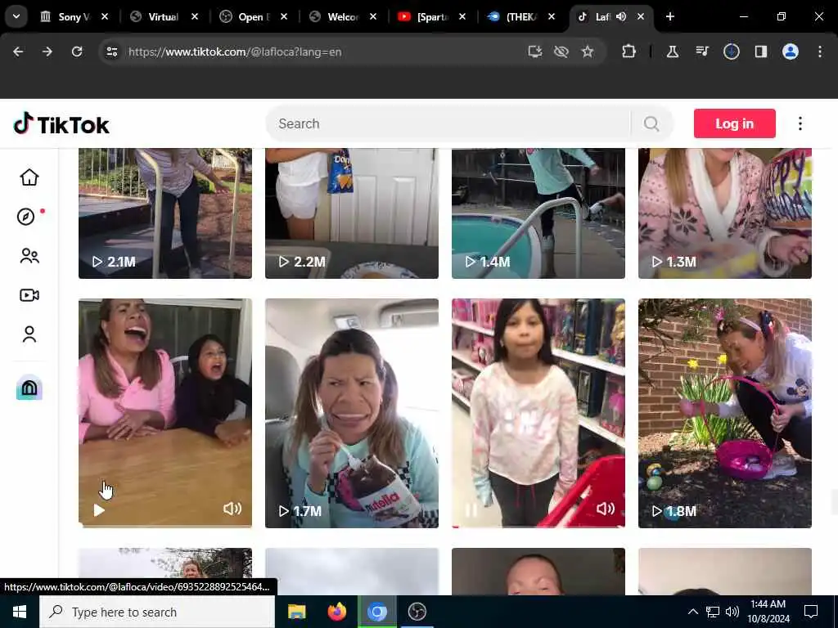Image resolution: width=838 pixels, height=628 pixels.
Task: Go forward in browser history
Action: tap(47, 52)
